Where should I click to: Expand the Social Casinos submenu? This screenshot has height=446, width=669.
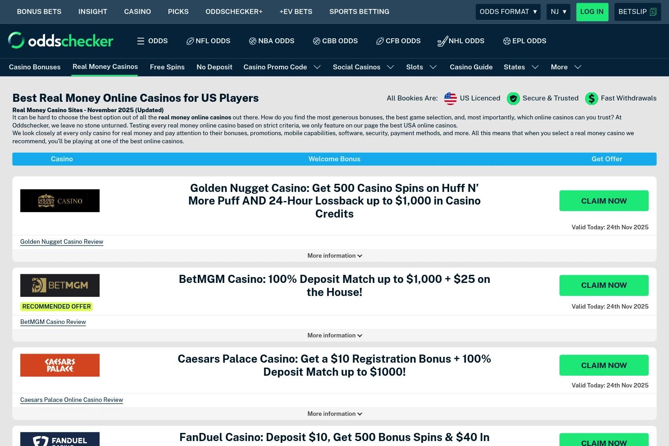pos(391,67)
